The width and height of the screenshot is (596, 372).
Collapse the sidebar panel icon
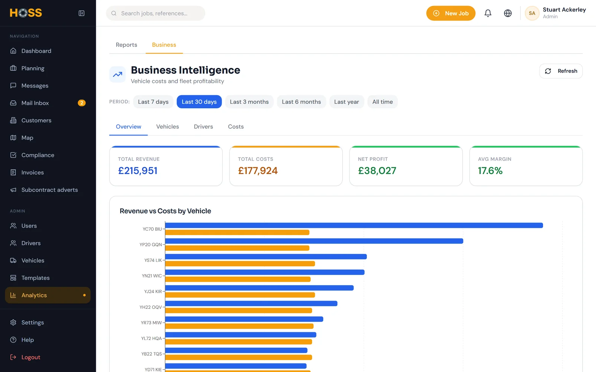coord(82,13)
